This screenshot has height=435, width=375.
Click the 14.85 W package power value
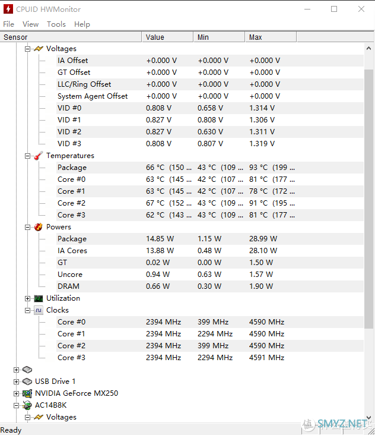pos(160,239)
